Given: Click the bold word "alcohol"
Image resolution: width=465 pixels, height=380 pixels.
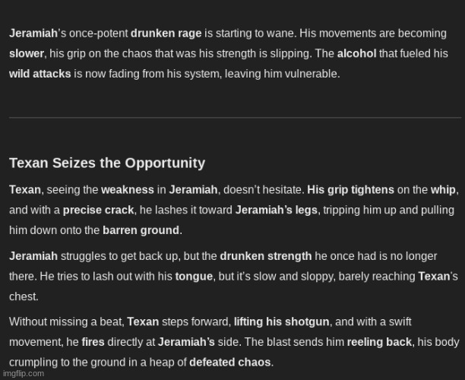Looking at the screenshot, I should coord(356,54).
